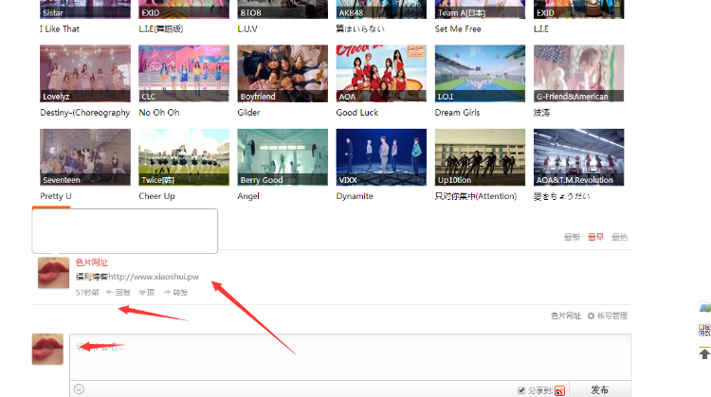Click the 顶 heart like icon
Viewport: 711px width, 397px height.
142,293
